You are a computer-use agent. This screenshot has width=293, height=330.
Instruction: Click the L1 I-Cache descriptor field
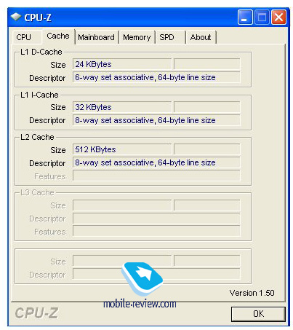pos(156,120)
